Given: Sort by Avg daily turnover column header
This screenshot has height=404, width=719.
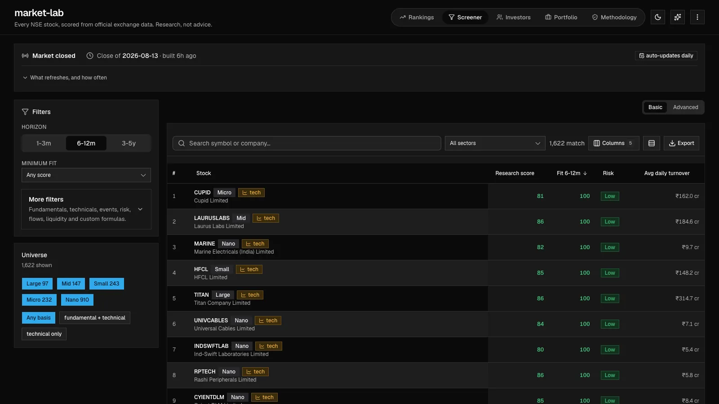Looking at the screenshot, I should coord(667,173).
